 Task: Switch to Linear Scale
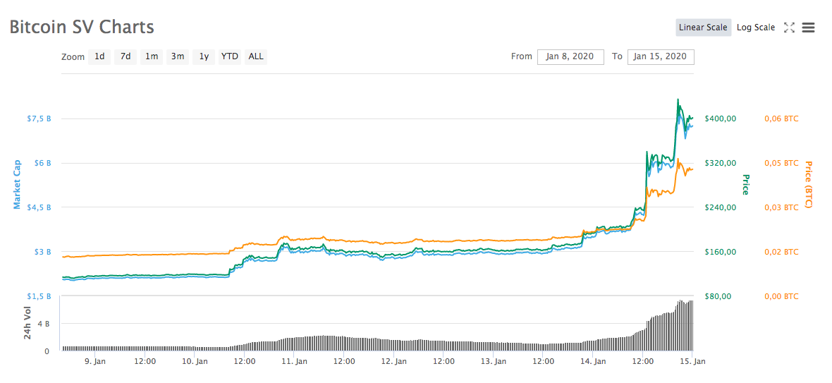click(703, 28)
